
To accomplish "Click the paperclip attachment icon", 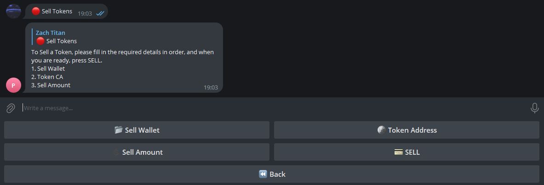I will coord(11,108).
